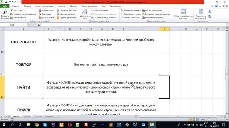The image size is (229, 128).
Task: Open the undo history dropdown arrow
Action: click(12, 2)
